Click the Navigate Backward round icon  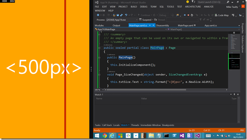point(98,15)
